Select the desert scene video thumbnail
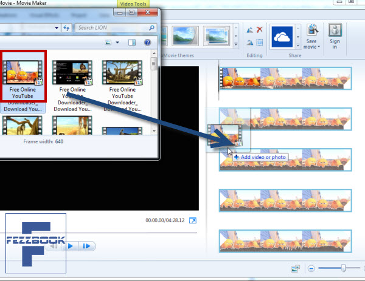The height and width of the screenshot is (281, 365). click(72, 126)
